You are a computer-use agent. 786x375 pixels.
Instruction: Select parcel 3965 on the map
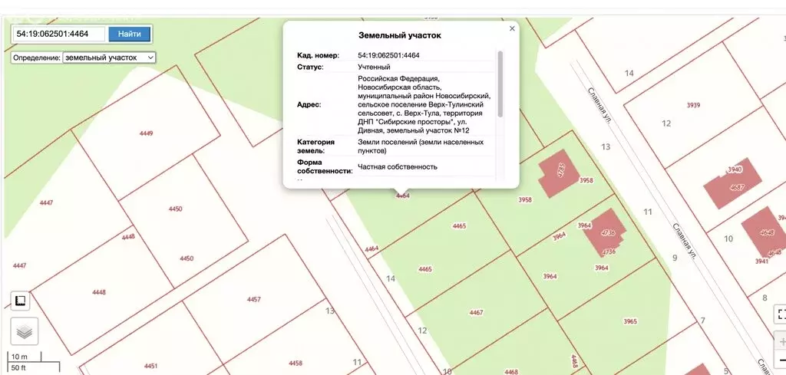click(630, 321)
